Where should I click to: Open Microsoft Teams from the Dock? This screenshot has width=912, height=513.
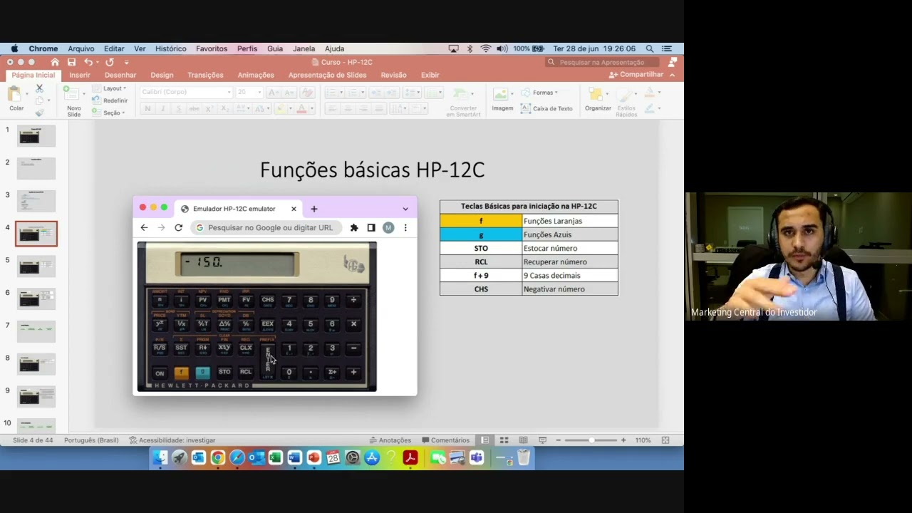click(x=477, y=458)
